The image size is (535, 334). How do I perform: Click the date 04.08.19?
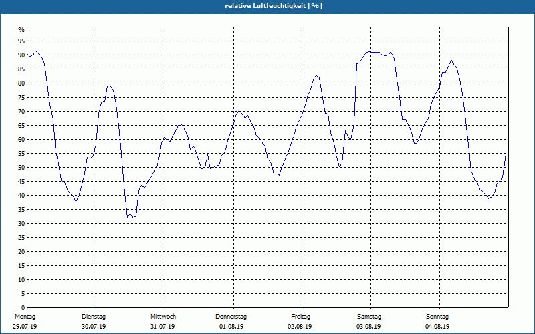pos(437,327)
